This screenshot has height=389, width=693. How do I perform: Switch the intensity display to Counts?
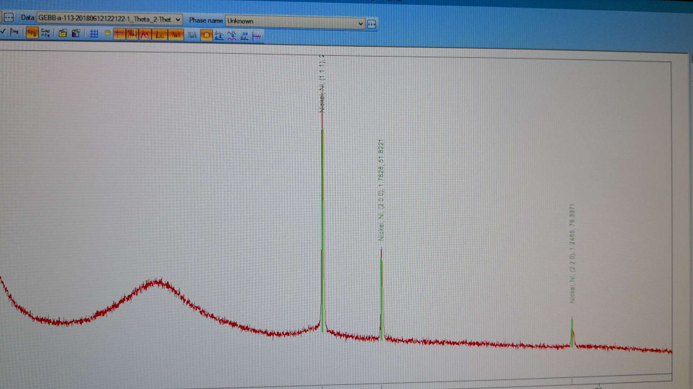point(45,33)
